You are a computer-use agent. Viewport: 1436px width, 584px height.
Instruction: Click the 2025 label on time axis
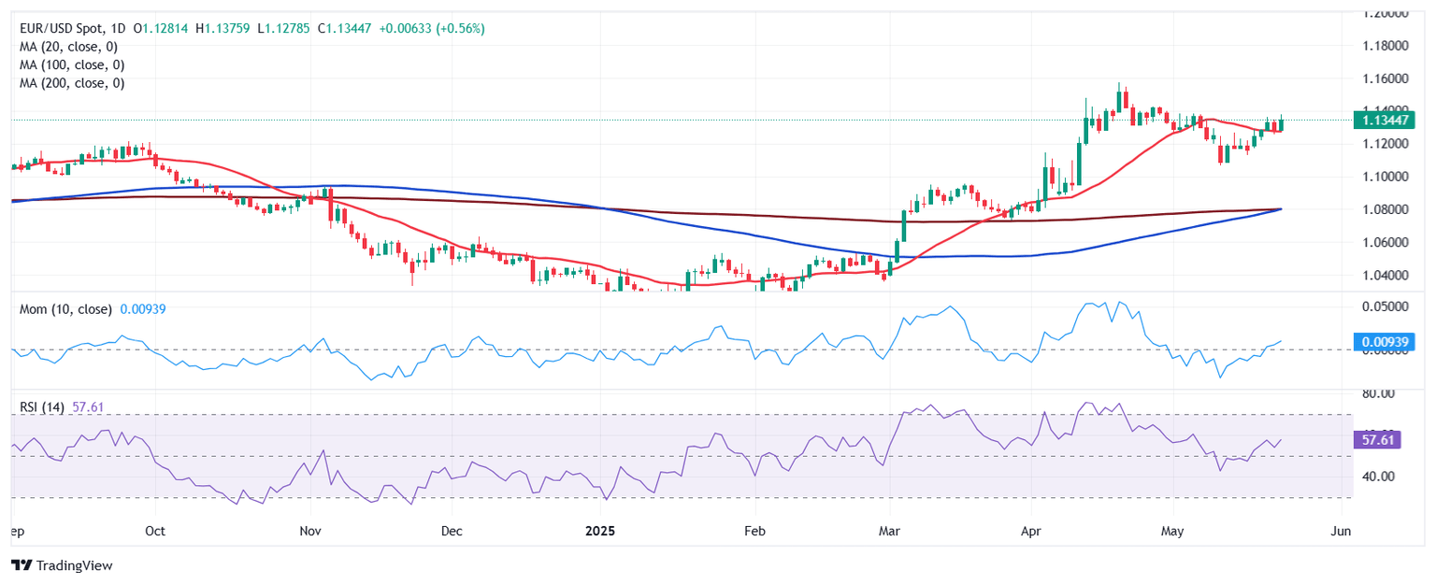(601, 531)
